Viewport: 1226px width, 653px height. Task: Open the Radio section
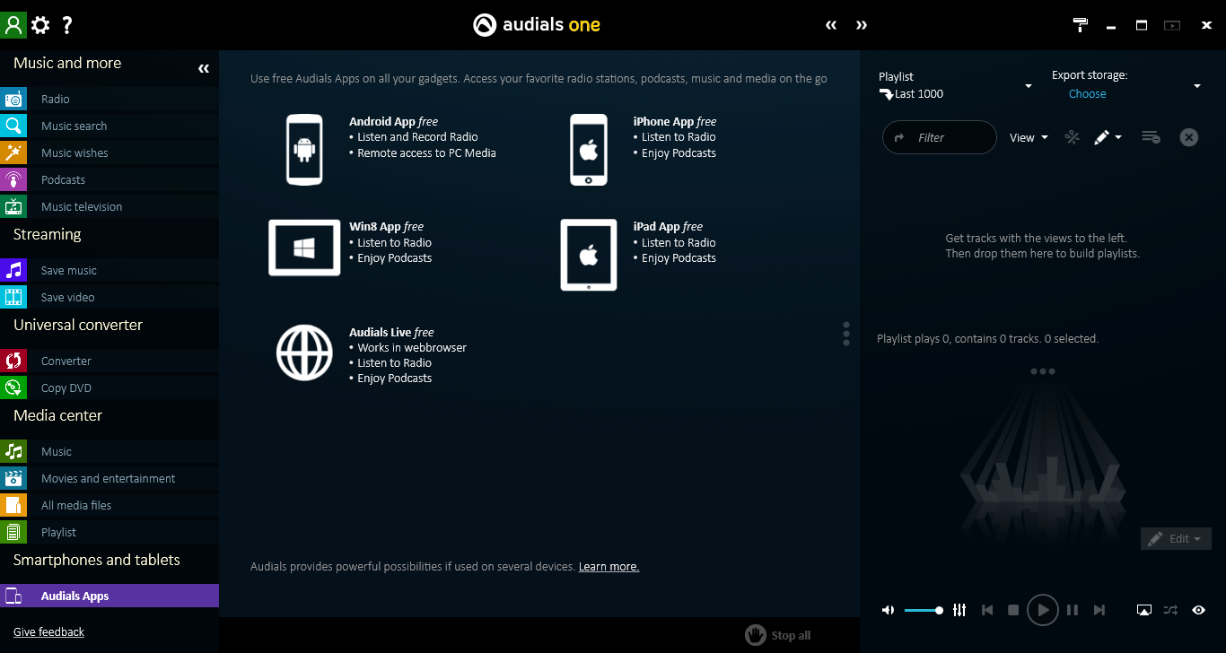point(109,99)
